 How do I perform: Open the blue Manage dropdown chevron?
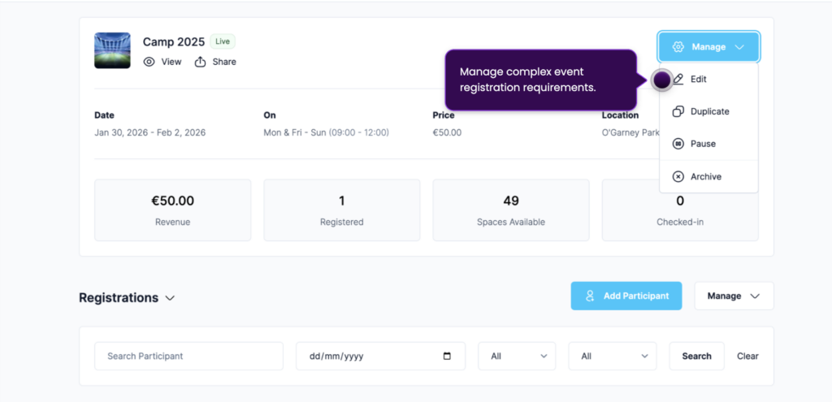pos(740,47)
